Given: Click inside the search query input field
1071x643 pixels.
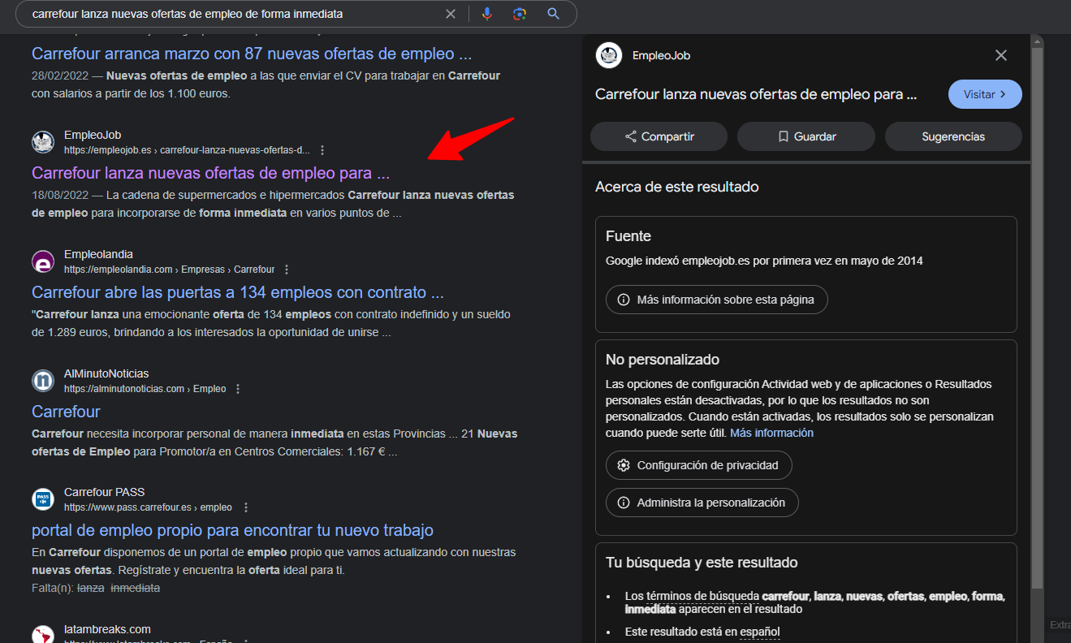Looking at the screenshot, I should pyautogui.click(x=235, y=14).
